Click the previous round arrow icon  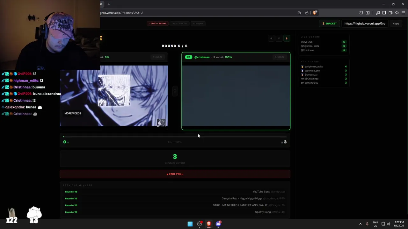tap(271, 38)
